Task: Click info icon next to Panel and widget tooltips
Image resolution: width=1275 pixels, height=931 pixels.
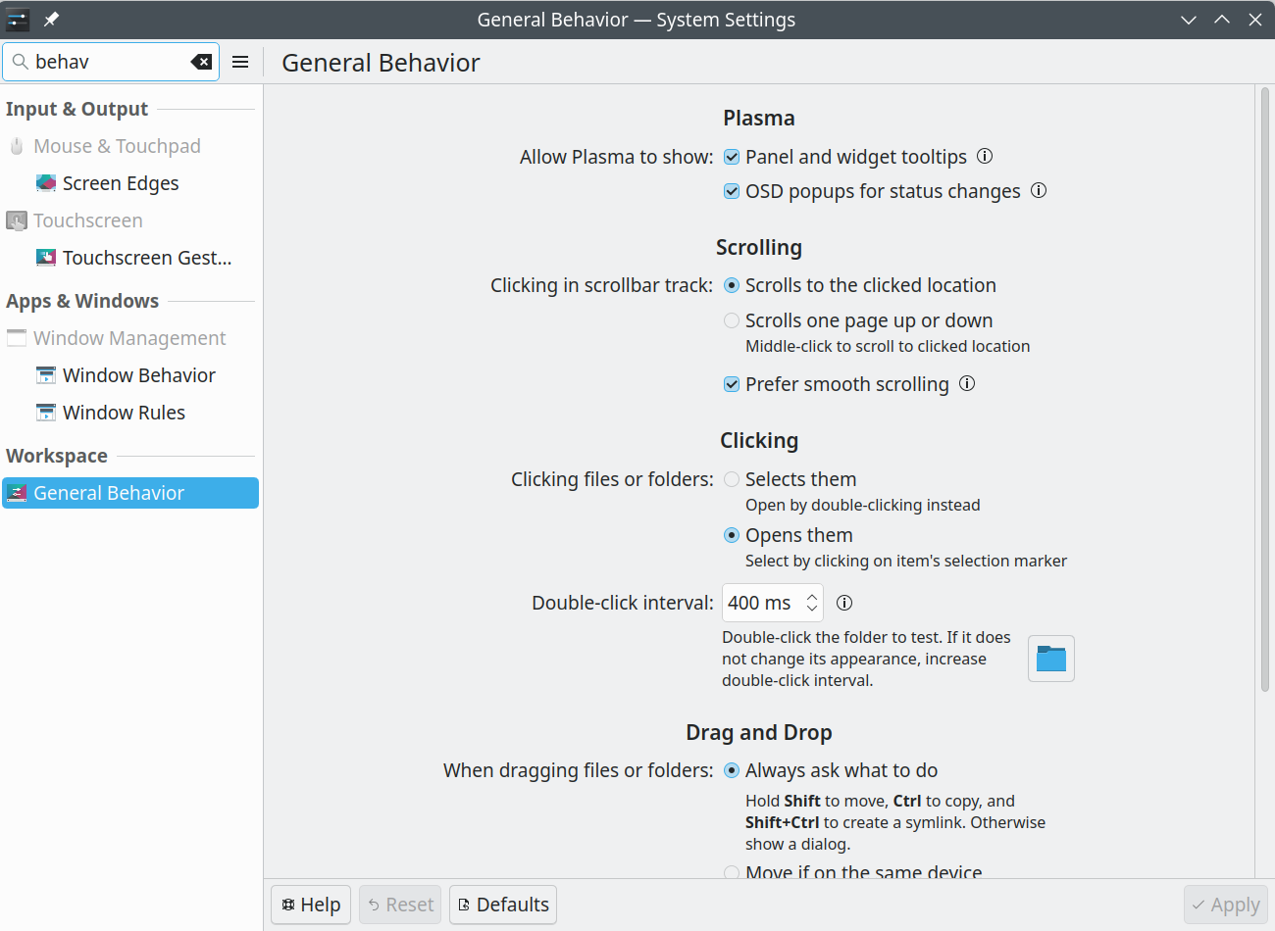Action: coord(985,157)
